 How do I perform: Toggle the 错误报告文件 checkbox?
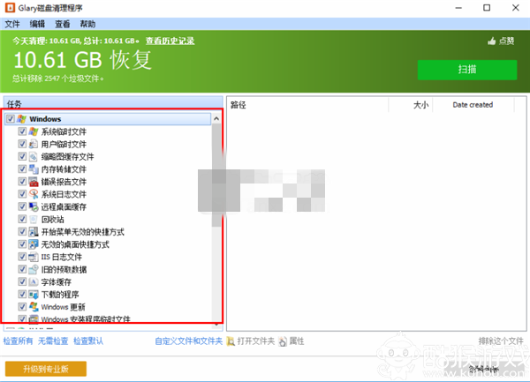(22, 181)
